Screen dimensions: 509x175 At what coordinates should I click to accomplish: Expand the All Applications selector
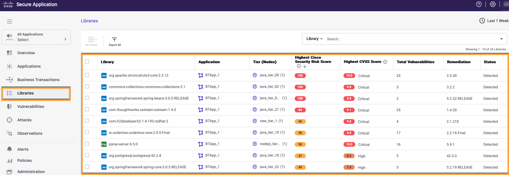36,37
